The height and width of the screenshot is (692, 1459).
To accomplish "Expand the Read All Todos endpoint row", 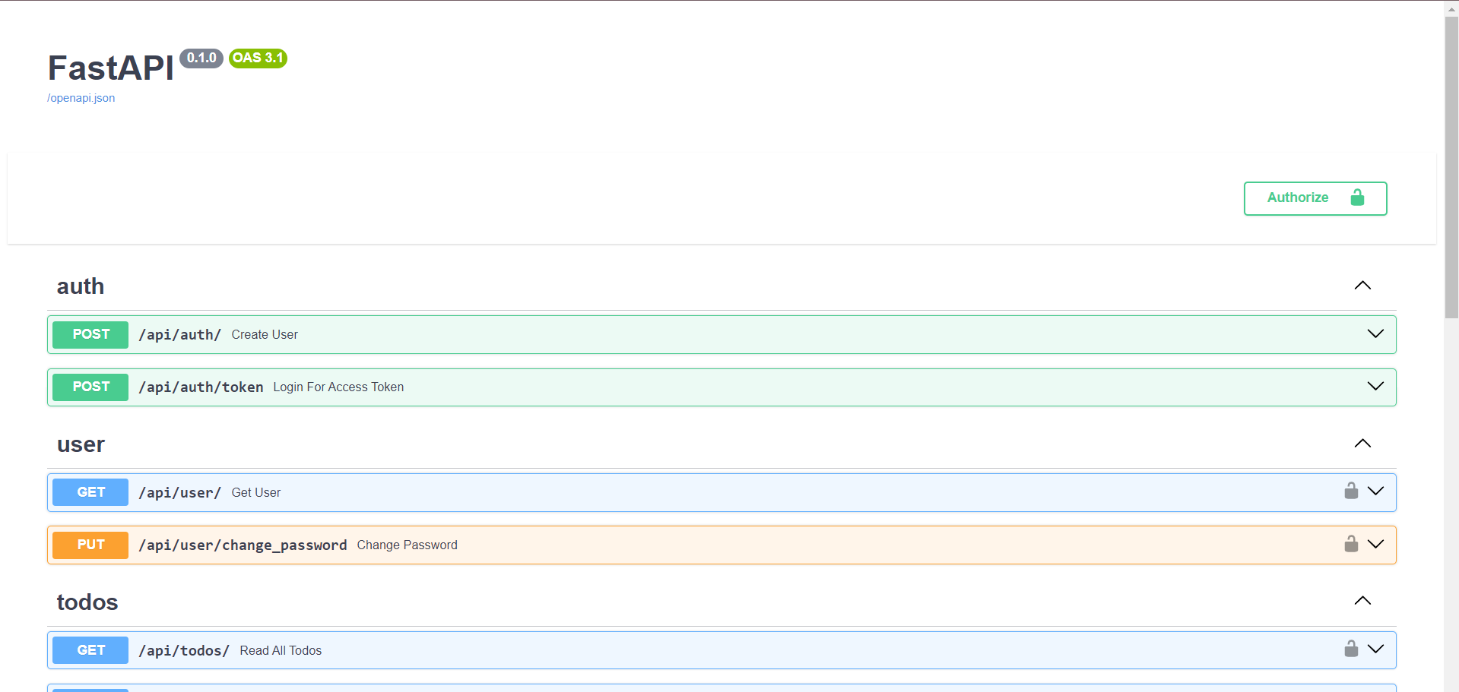I will [1375, 649].
